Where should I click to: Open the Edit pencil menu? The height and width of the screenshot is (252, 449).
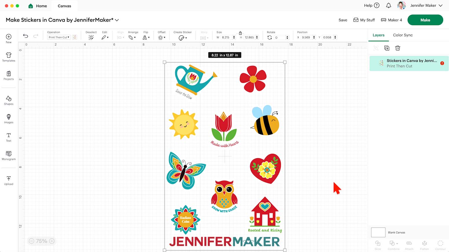[x=105, y=38]
